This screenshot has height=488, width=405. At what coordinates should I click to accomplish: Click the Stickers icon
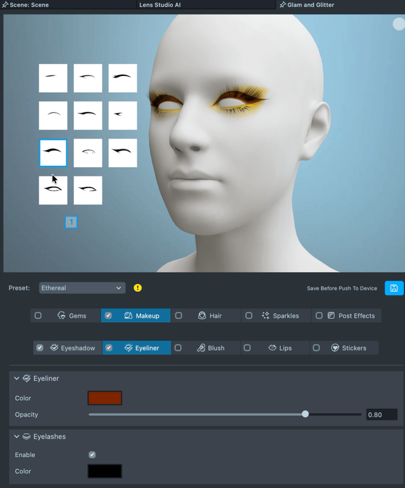pyautogui.click(x=335, y=347)
